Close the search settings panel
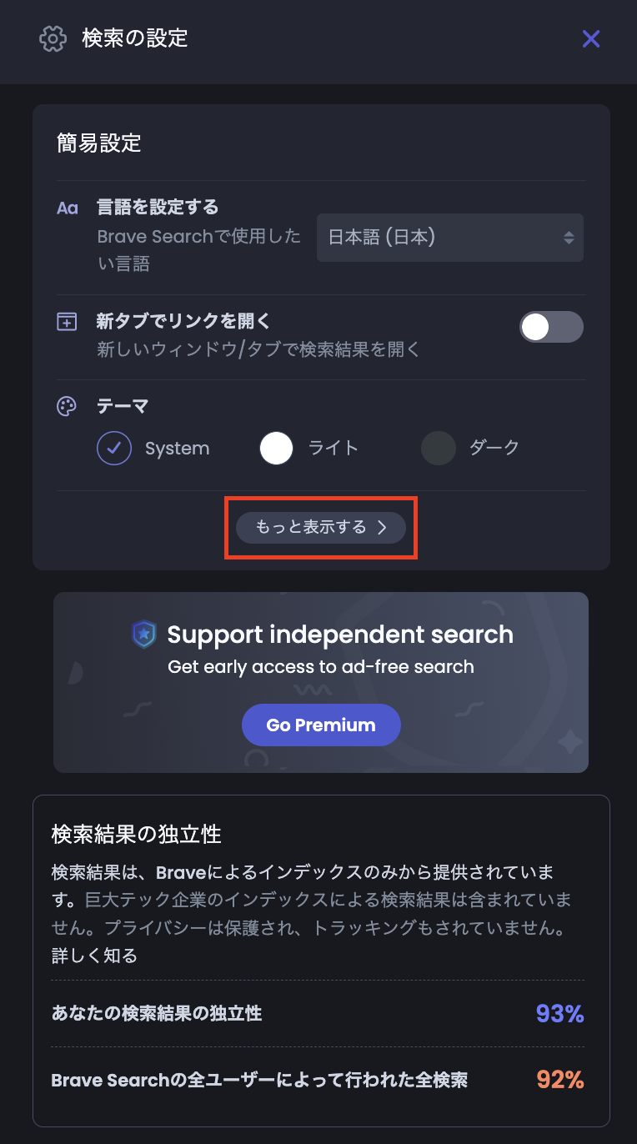 coord(591,38)
